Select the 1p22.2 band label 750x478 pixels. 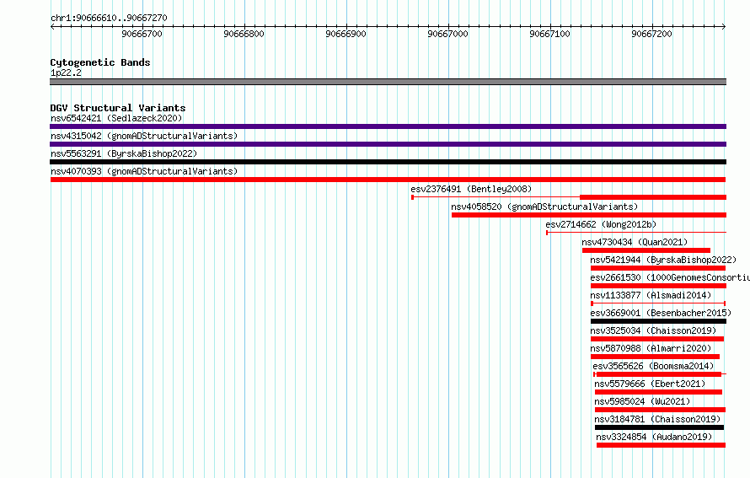click(66, 73)
